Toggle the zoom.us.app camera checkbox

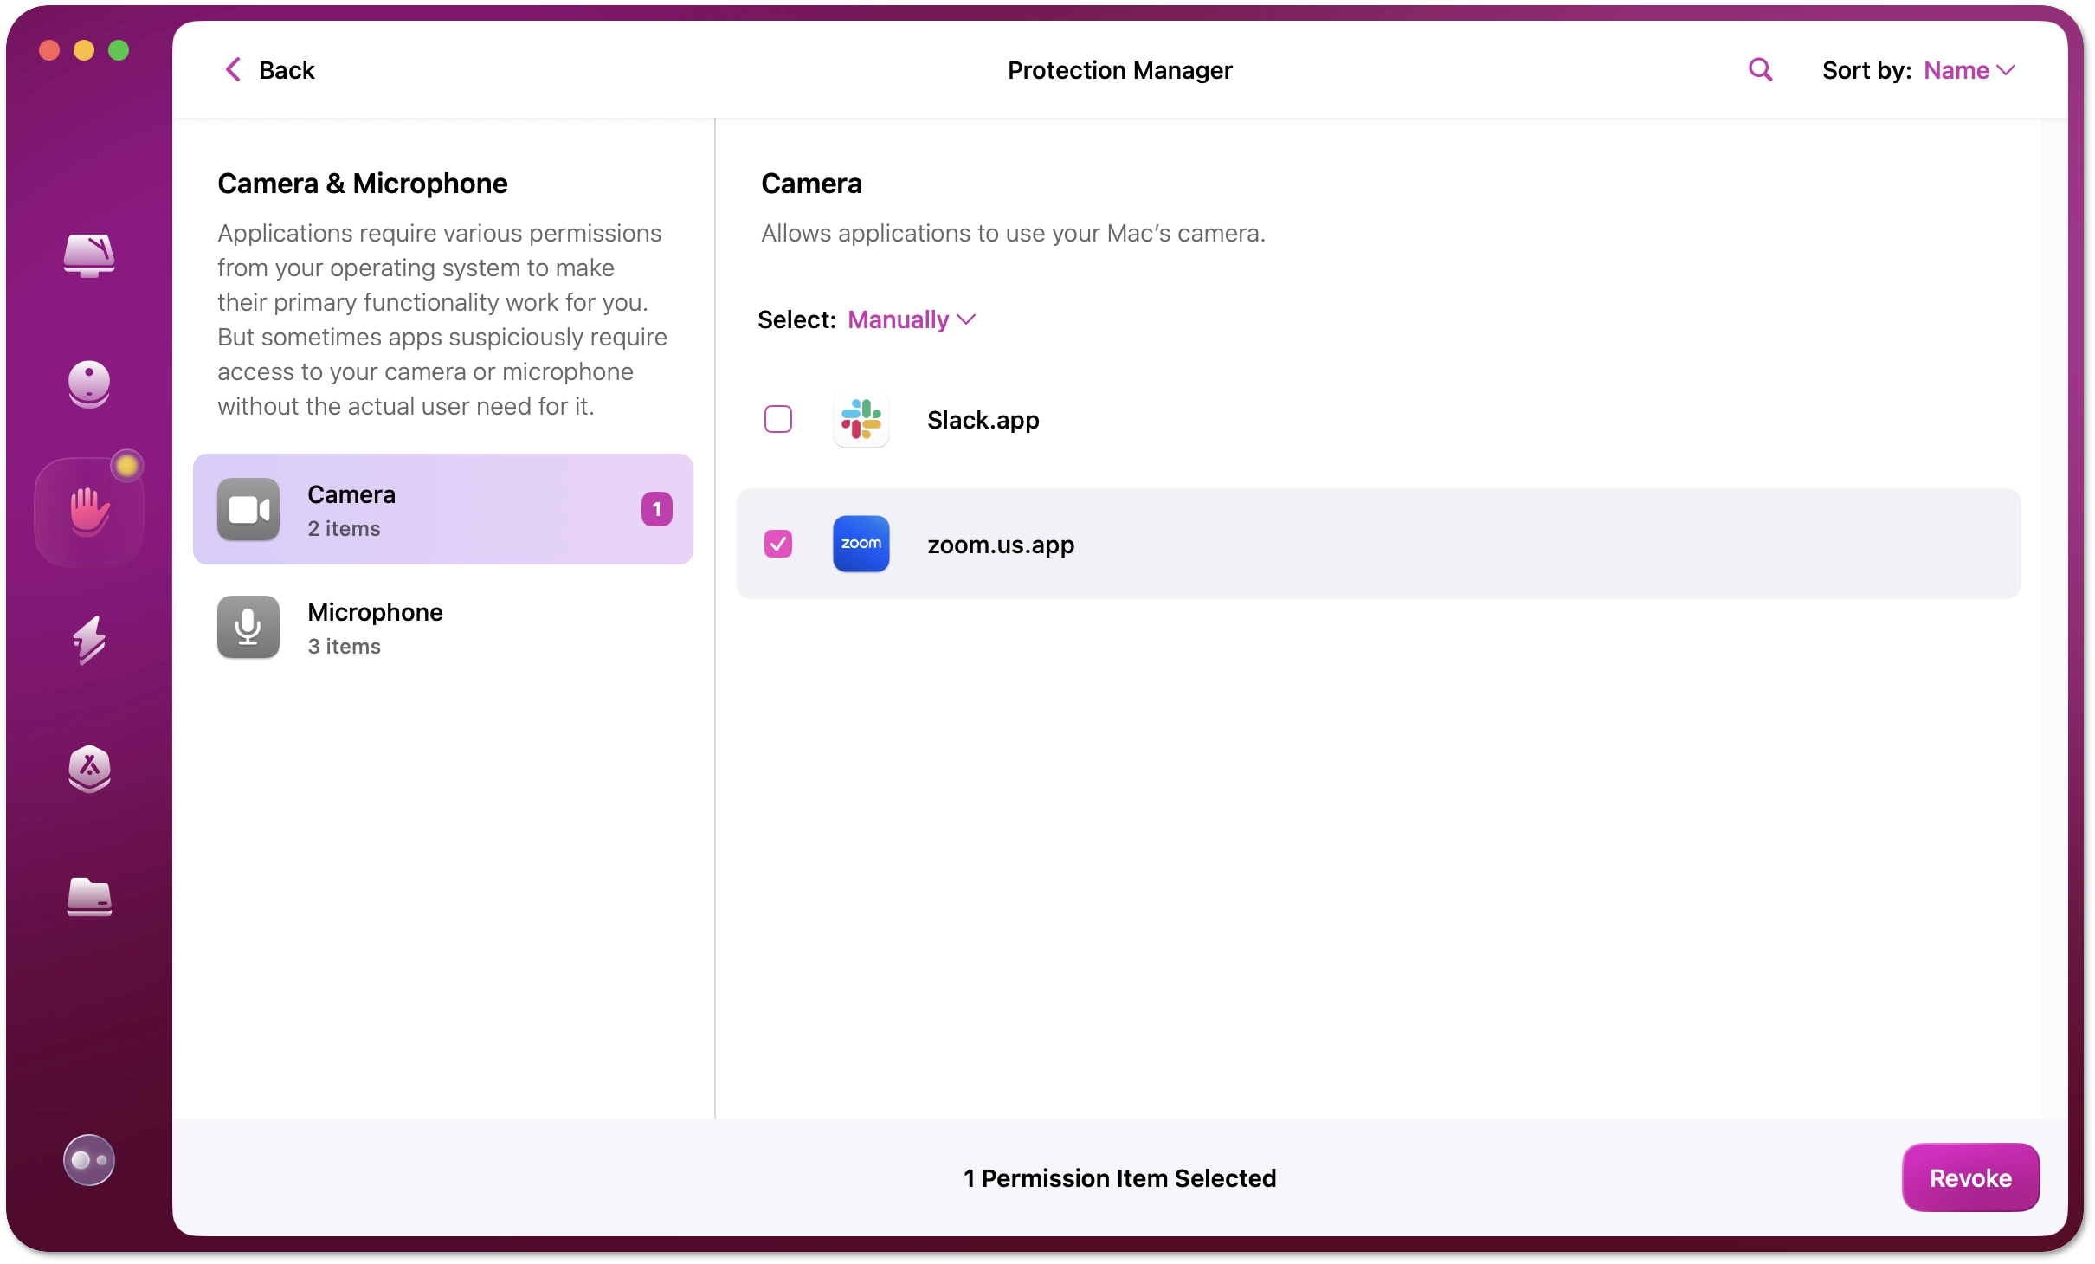[780, 543]
